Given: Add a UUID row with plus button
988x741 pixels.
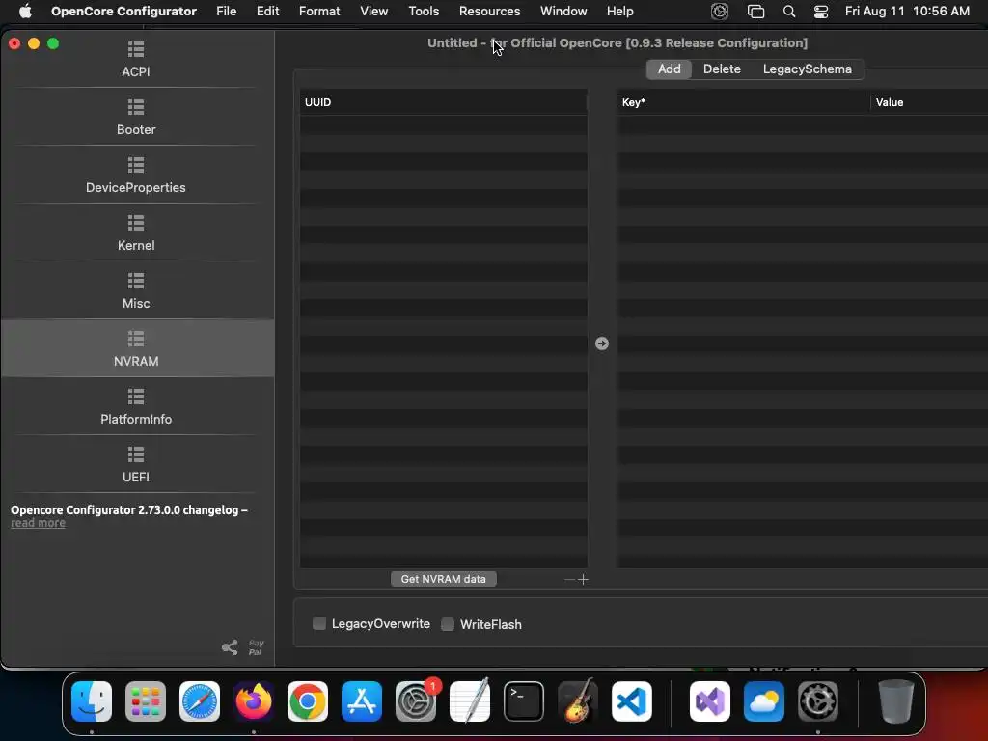Looking at the screenshot, I should coord(584,579).
